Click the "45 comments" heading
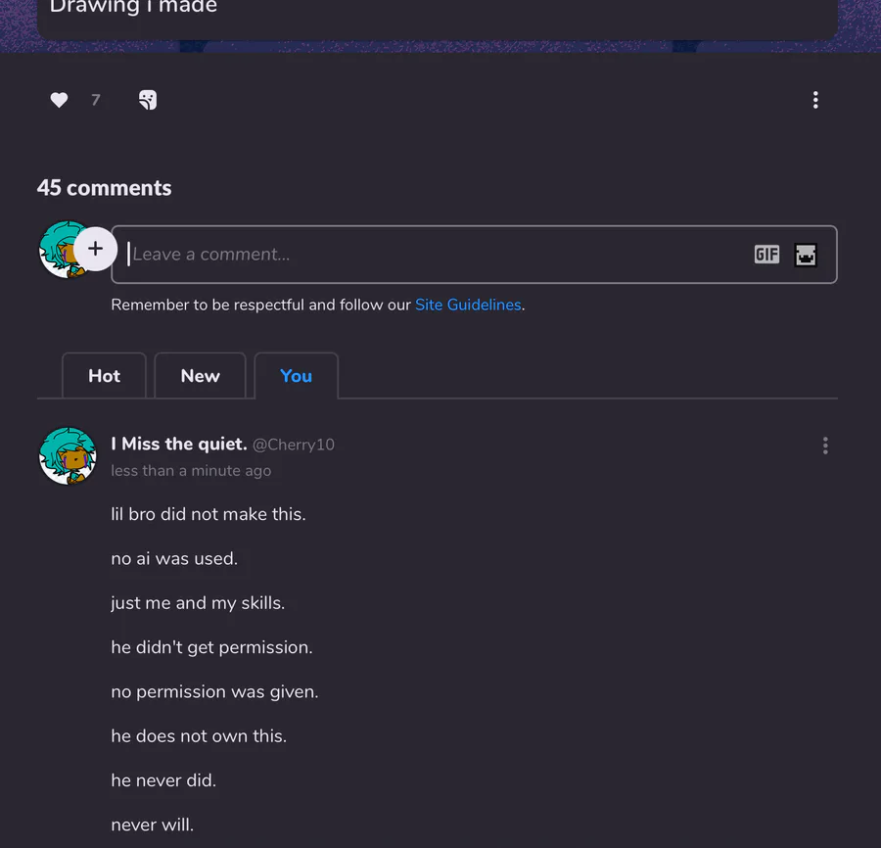The height and width of the screenshot is (848, 881). (x=104, y=188)
